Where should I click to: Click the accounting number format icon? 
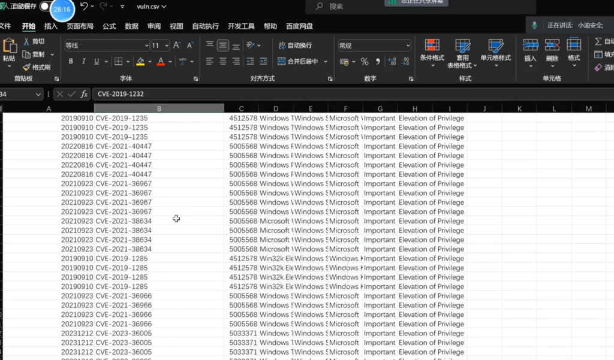(x=344, y=62)
